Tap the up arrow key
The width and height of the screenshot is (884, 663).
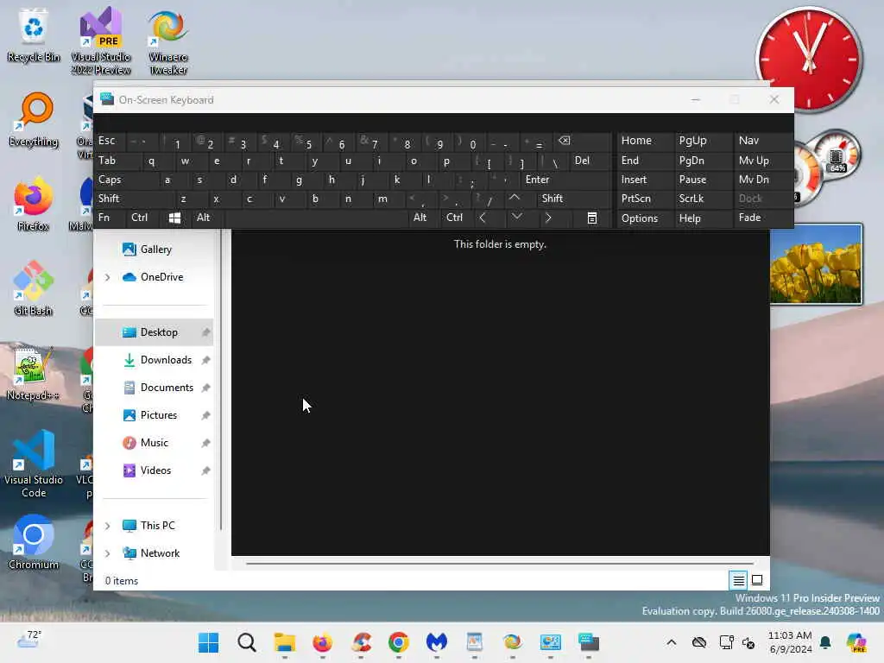[515, 199]
